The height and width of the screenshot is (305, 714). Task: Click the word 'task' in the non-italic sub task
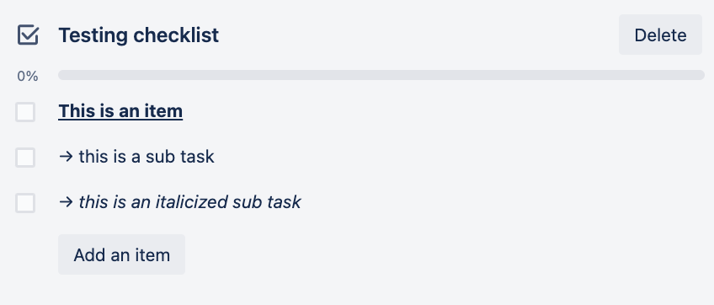(x=197, y=157)
